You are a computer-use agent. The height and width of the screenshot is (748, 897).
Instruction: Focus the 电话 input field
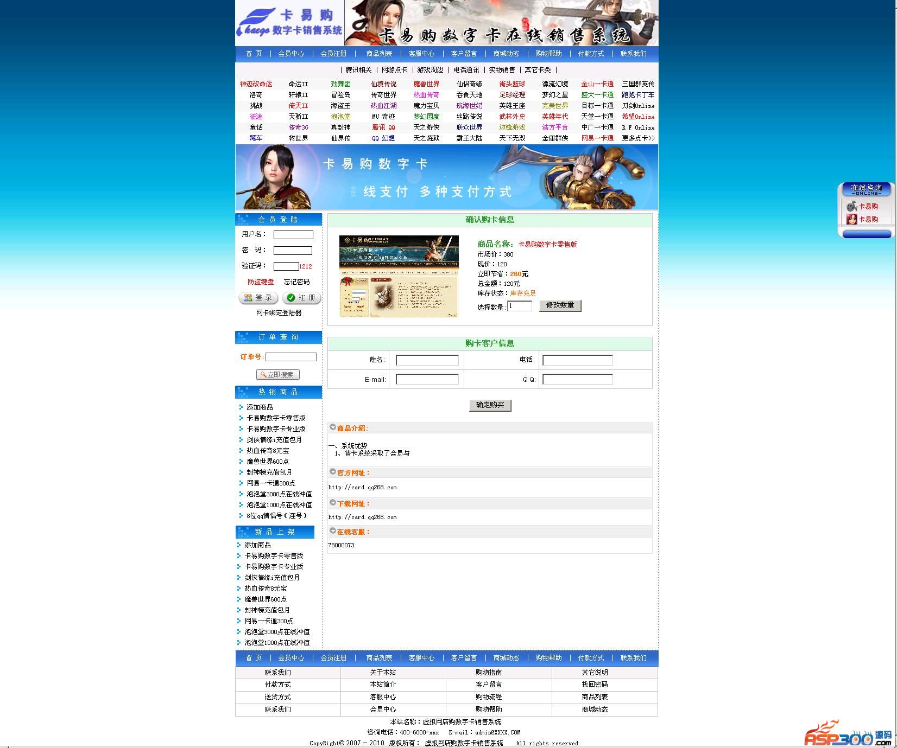coord(578,360)
